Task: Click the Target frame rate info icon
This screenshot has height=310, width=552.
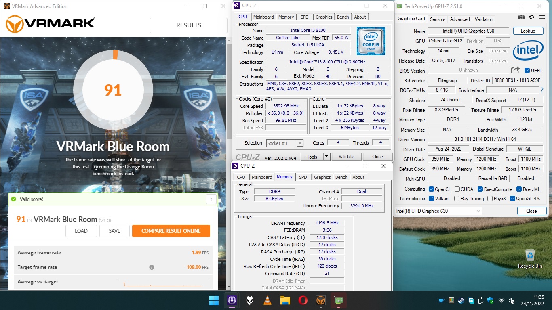Action: coord(152,267)
